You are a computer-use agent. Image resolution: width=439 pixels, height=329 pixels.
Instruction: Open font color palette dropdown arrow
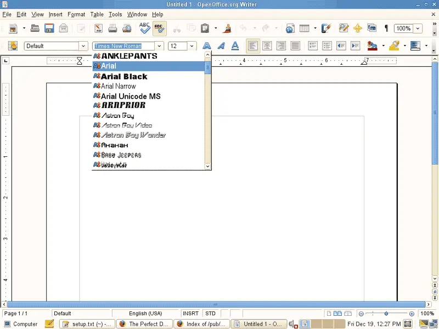[383, 46]
